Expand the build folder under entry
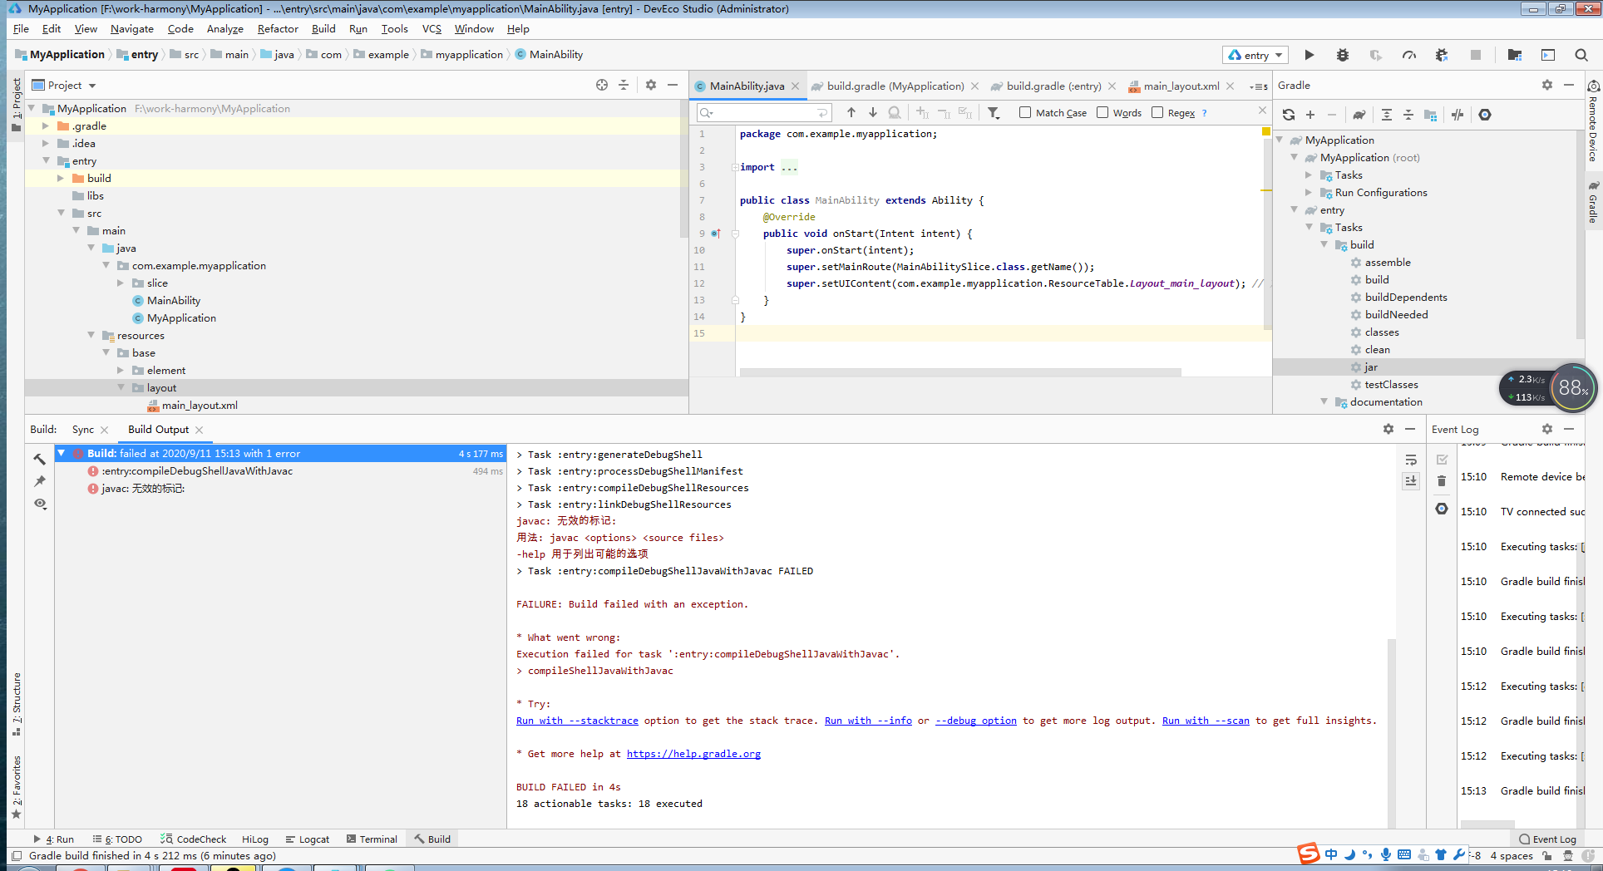The image size is (1603, 871). [x=61, y=179]
